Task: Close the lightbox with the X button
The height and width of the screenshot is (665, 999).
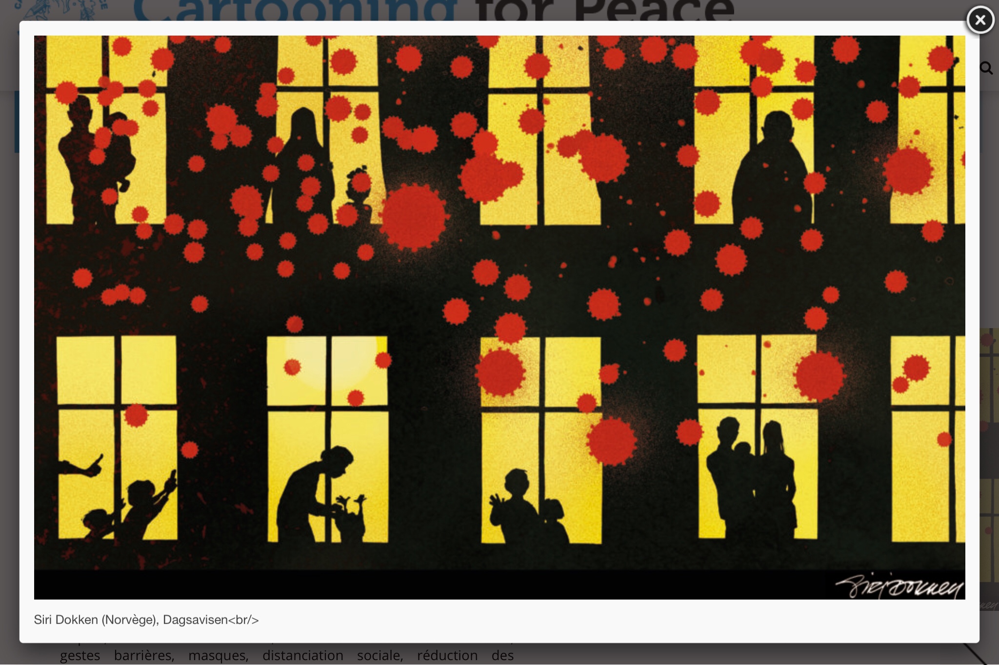Action: point(980,20)
